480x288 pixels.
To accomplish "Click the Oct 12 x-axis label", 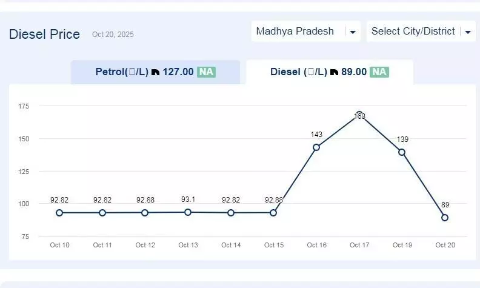I will tap(145, 245).
